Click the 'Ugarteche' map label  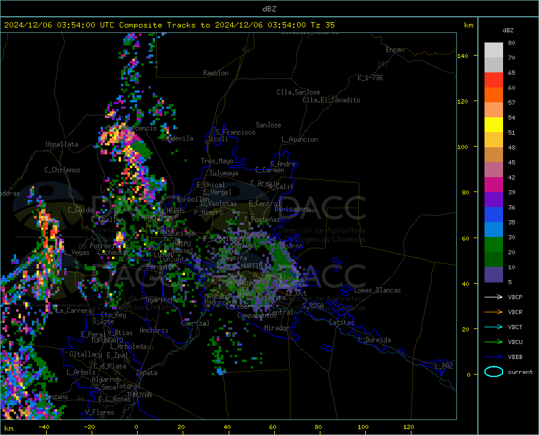coord(162,299)
